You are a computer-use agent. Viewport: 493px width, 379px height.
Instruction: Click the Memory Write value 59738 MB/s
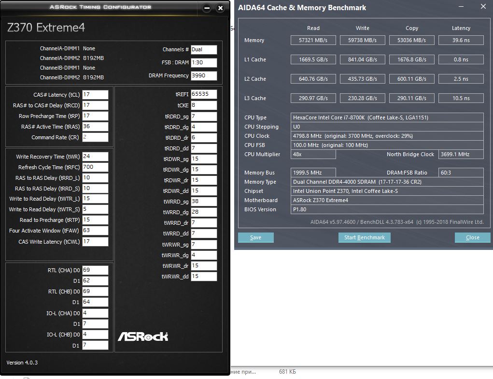363,40
